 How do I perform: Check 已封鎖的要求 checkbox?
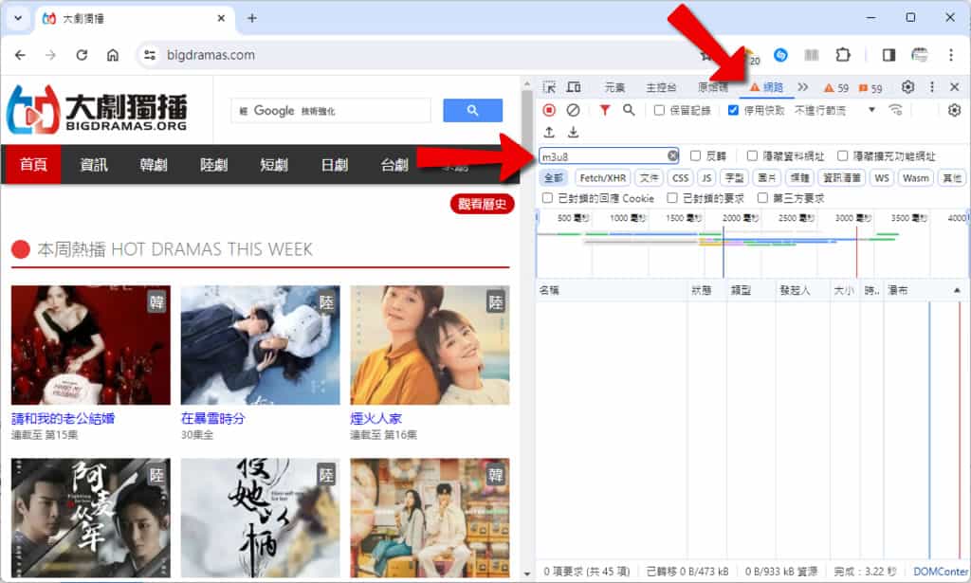(x=672, y=198)
